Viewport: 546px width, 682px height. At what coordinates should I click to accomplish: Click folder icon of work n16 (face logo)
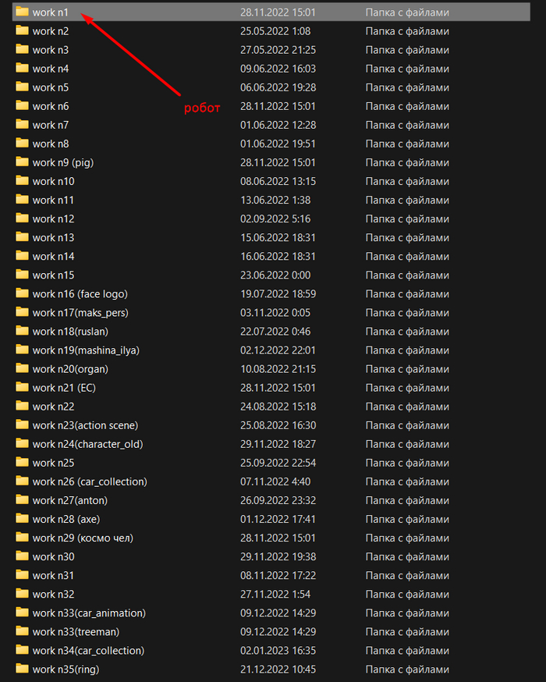pyautogui.click(x=22, y=293)
